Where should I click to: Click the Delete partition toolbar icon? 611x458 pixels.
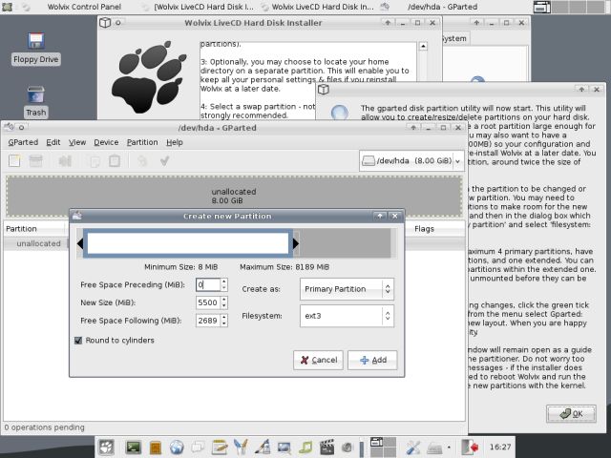(x=36, y=161)
